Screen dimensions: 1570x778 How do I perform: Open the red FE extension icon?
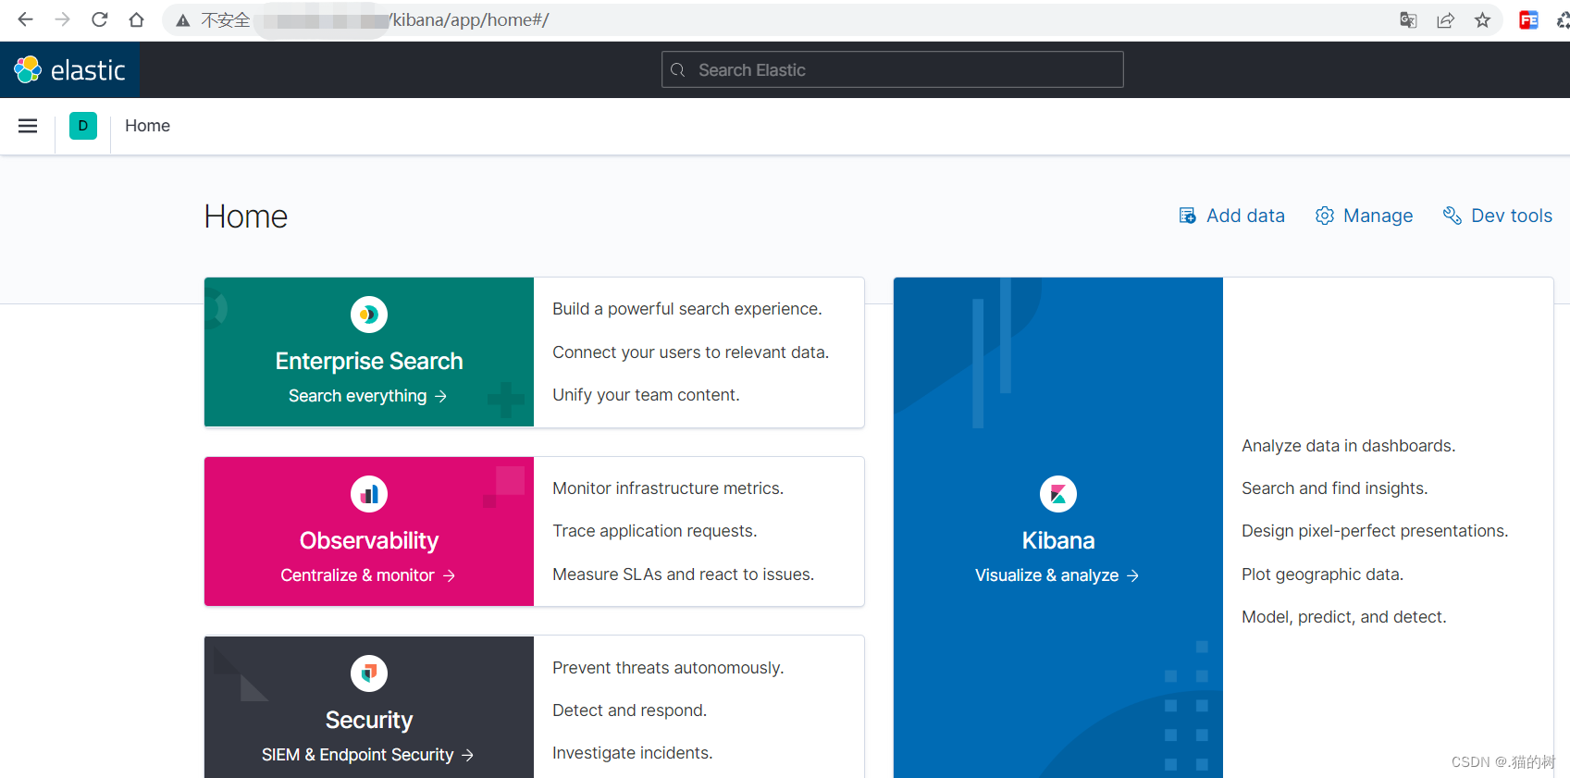click(x=1528, y=20)
